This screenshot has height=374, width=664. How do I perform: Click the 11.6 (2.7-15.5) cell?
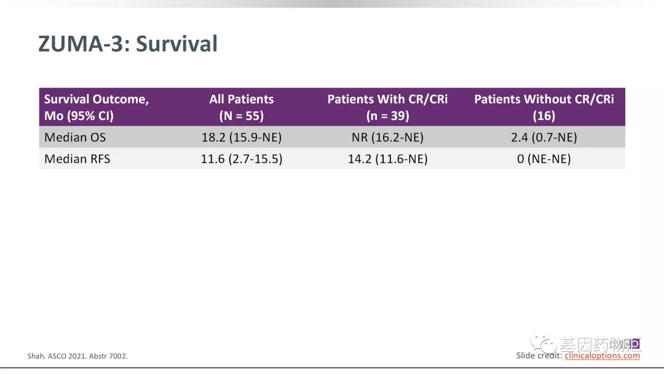click(x=241, y=159)
